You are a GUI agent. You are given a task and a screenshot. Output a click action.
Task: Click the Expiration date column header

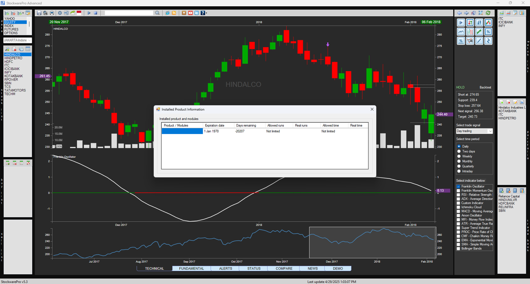[218, 125]
